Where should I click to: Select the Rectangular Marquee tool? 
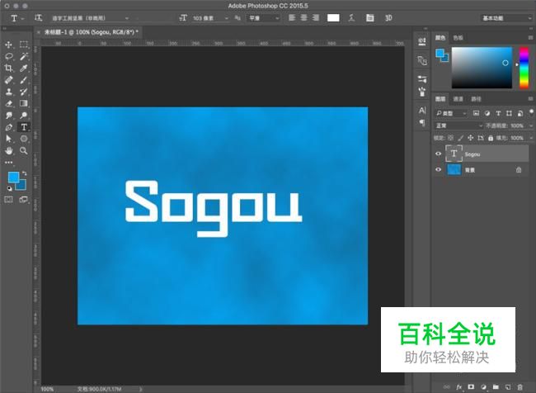[24, 45]
